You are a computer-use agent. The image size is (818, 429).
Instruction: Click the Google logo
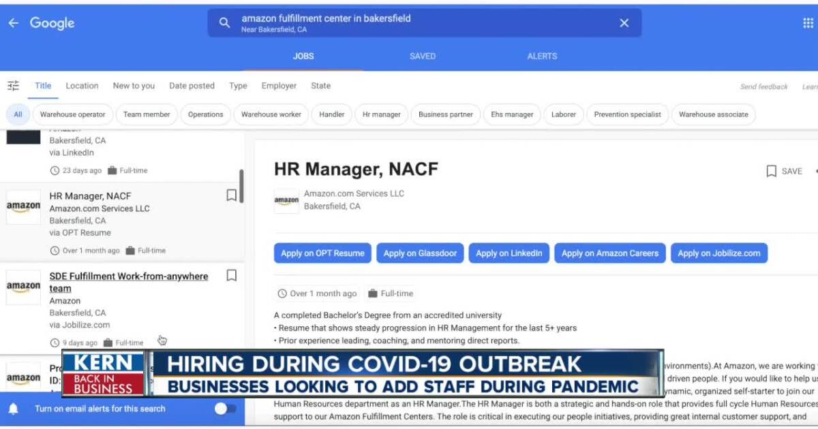pyautogui.click(x=52, y=24)
